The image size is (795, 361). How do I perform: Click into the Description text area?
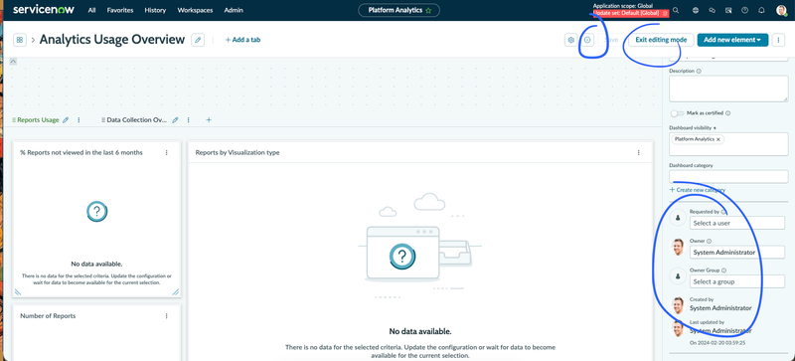point(728,90)
